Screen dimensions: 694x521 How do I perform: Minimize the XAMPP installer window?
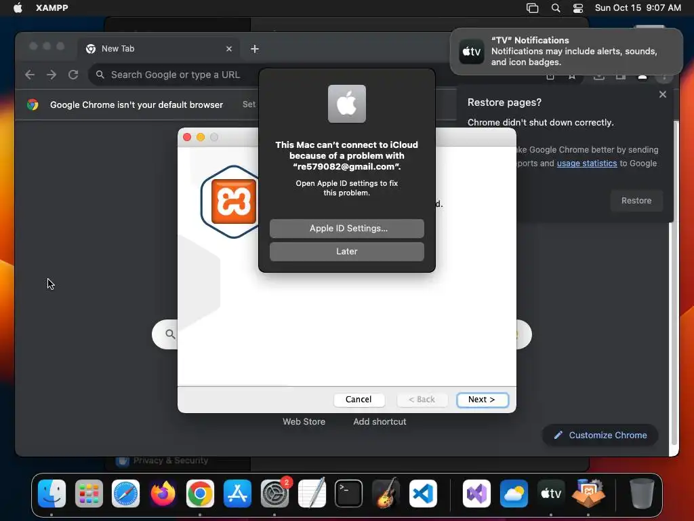click(201, 137)
